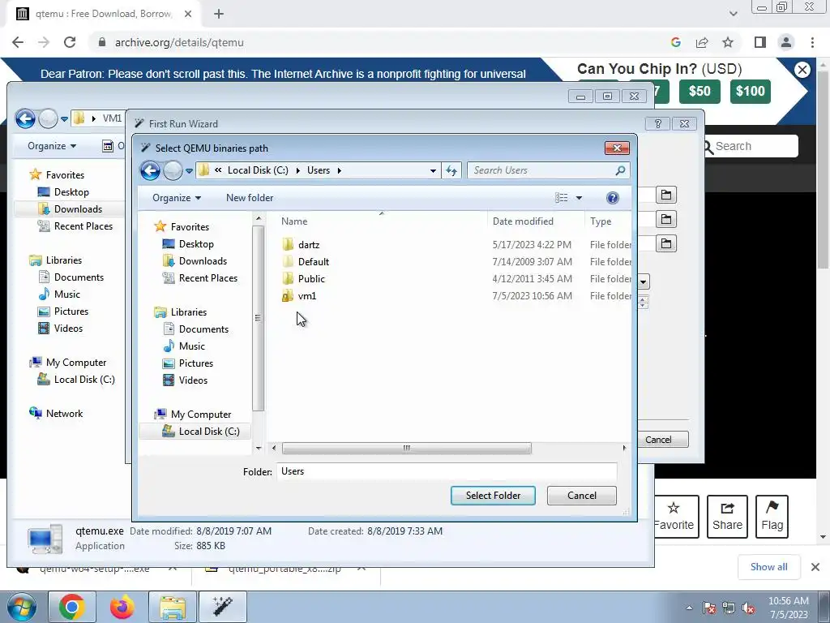Viewport: 830px width, 623px height.
Task: Click the refresh arrows next to address bar
Action: [451, 170]
